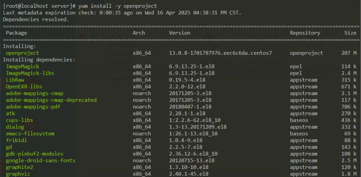Select the ImageMagick-libs package name
361x177 pixels.
pyautogui.click(x=30, y=73)
